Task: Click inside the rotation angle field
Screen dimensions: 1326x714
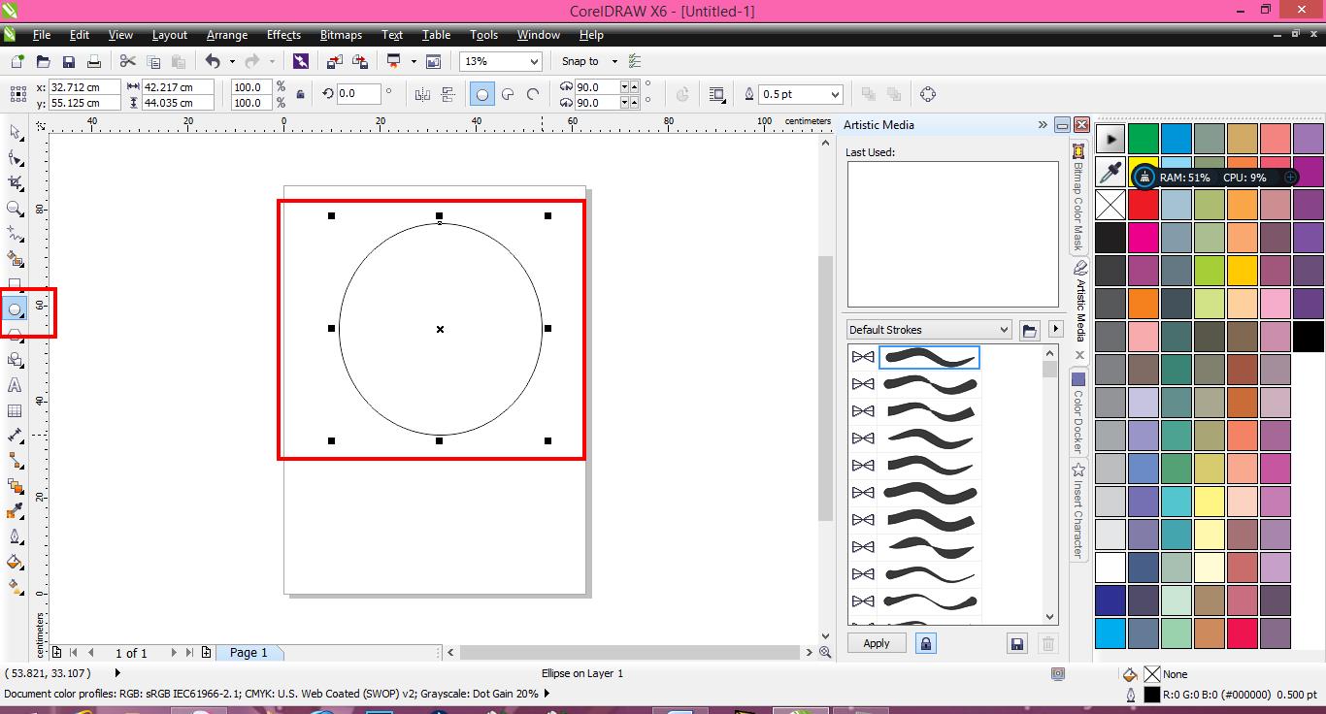Action: point(357,94)
